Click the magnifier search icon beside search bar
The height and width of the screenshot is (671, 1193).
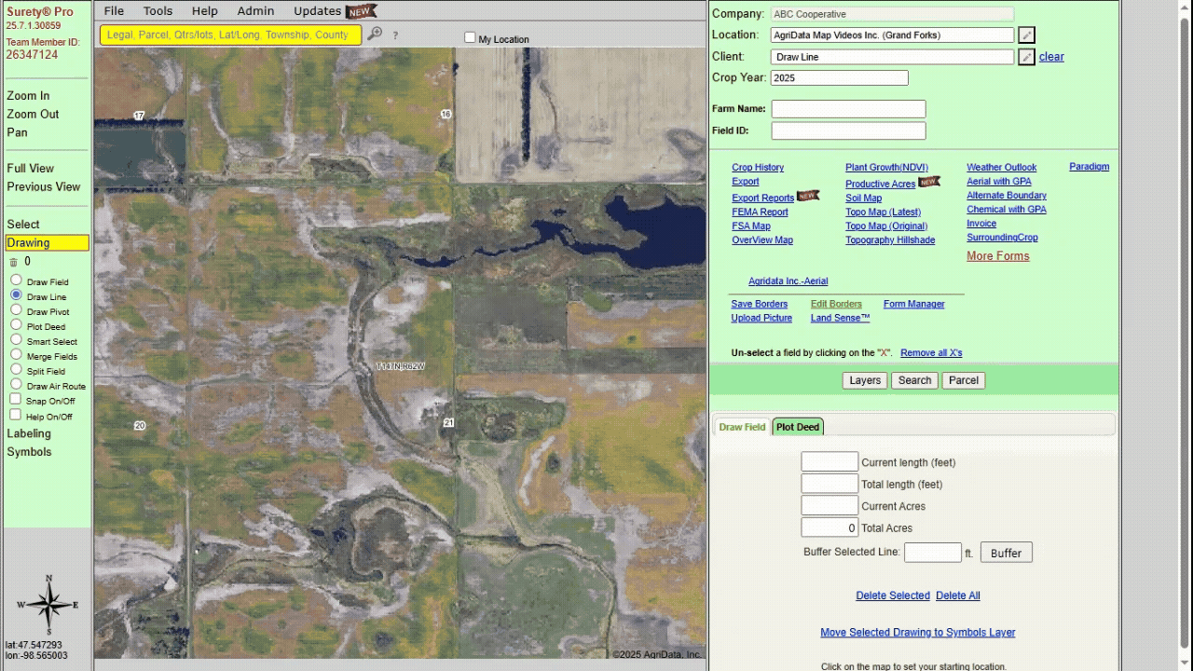[374, 34]
